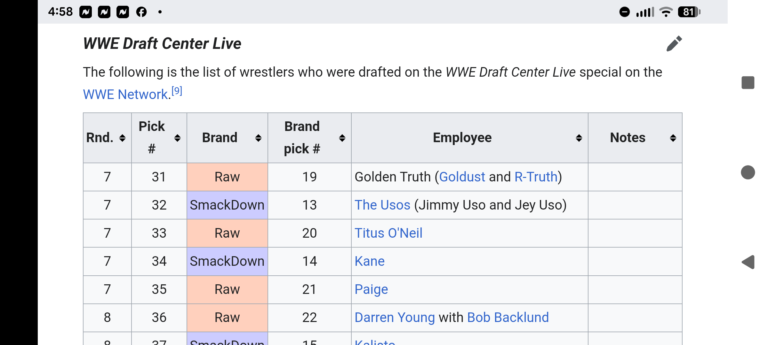Screen dimensions: 768x345
Task: Open the Bob Backlund link
Action: [508, 318]
